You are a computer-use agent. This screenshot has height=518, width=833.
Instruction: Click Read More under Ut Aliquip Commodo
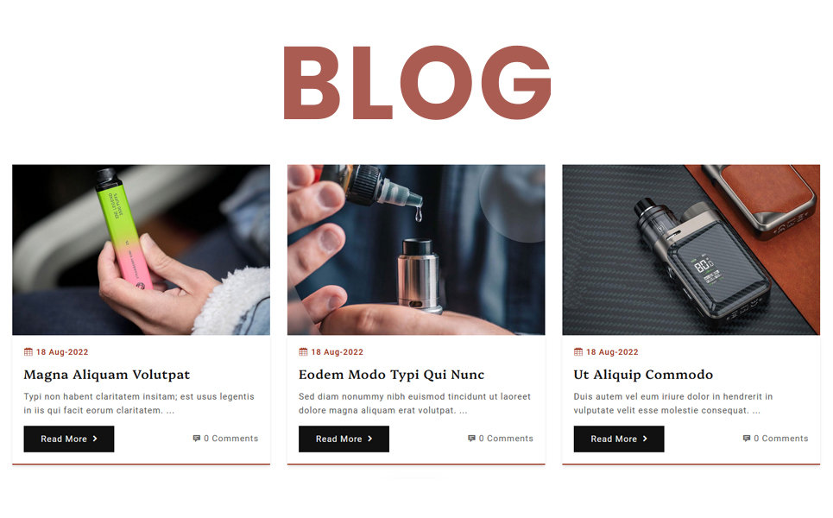[x=619, y=439]
